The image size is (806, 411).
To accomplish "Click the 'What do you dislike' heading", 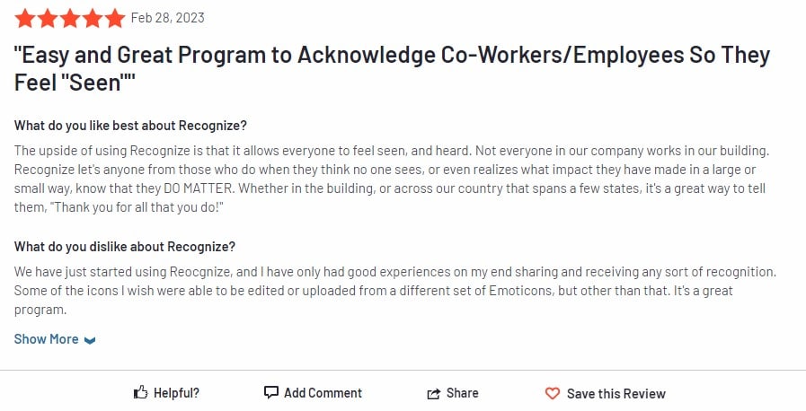I will click(124, 247).
